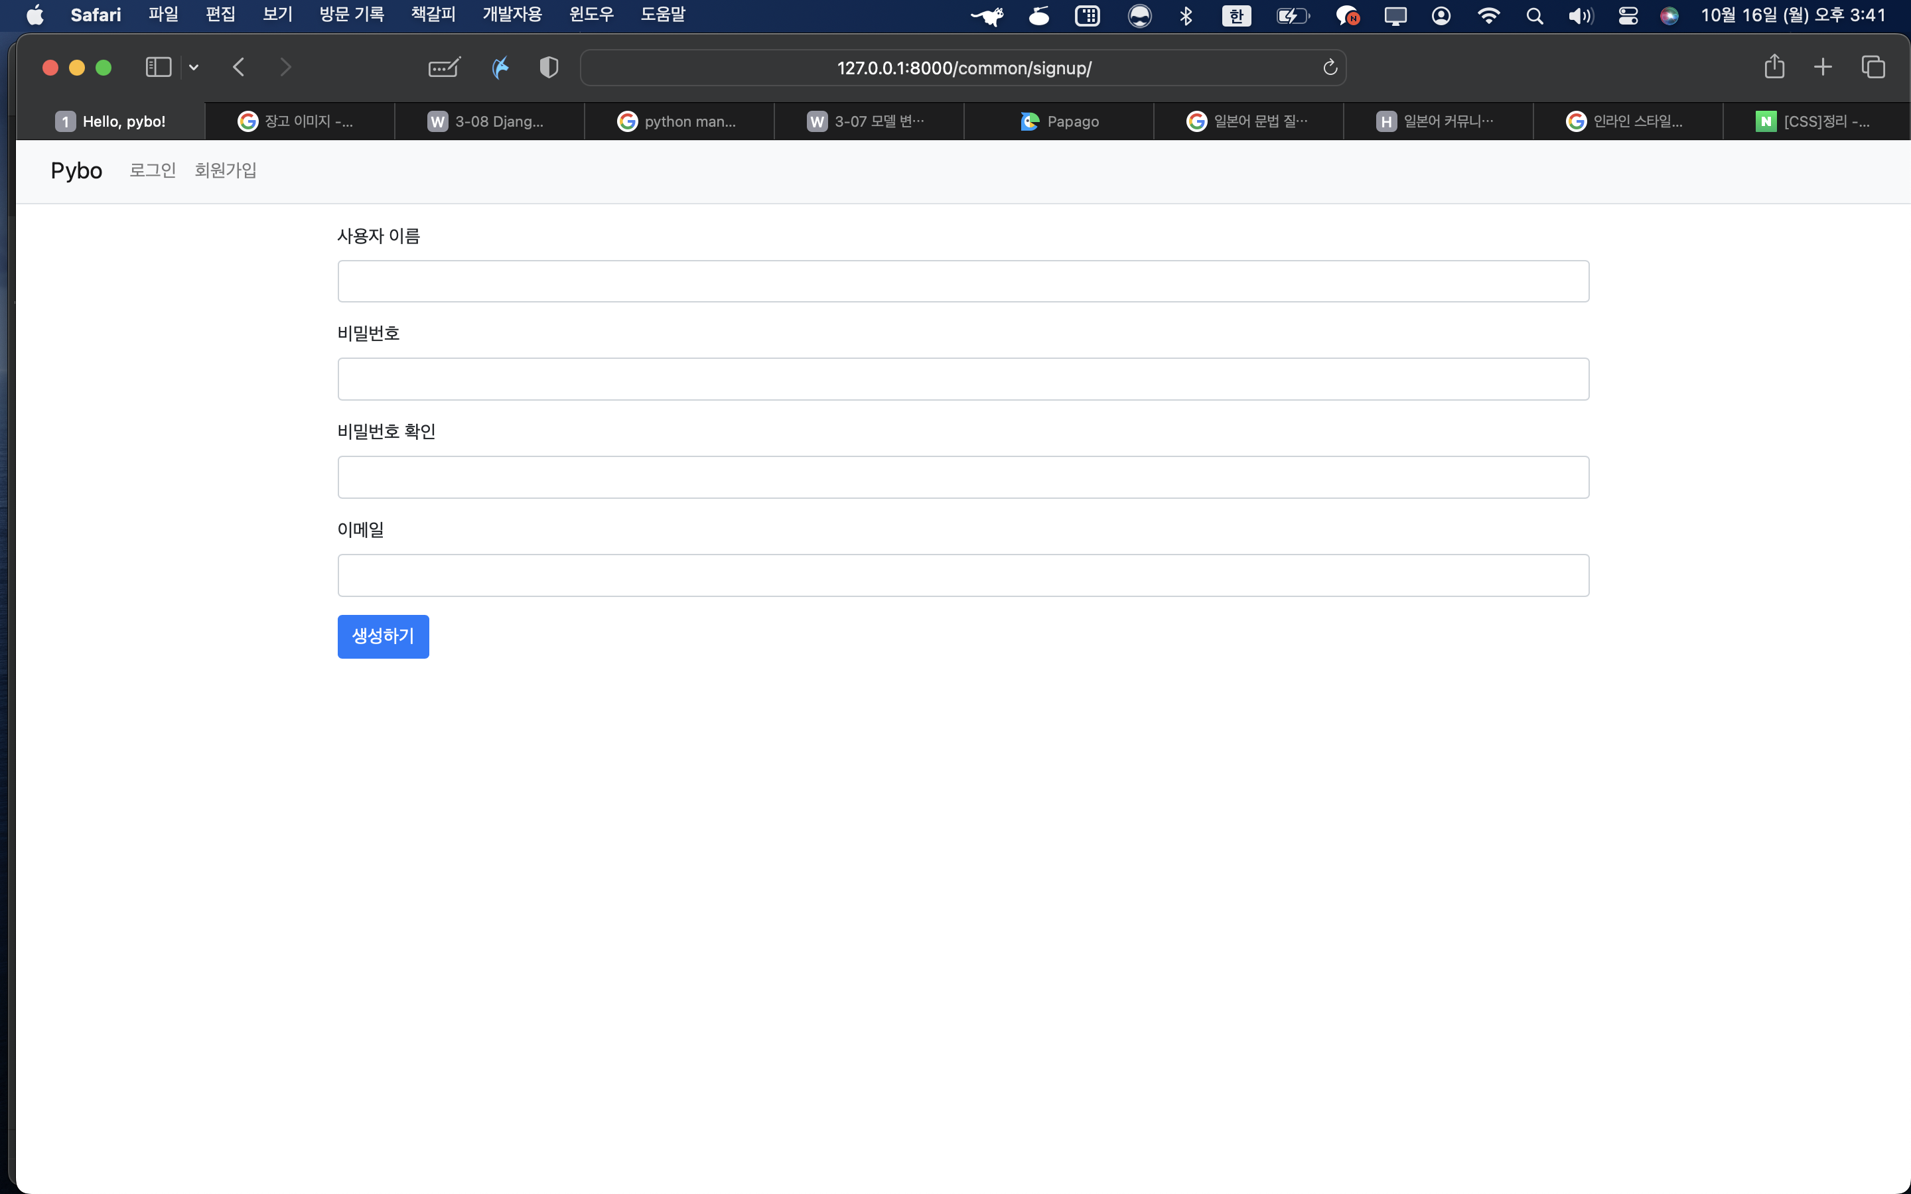Click the 회원가입 navigation link
1911x1194 pixels.
(x=225, y=170)
